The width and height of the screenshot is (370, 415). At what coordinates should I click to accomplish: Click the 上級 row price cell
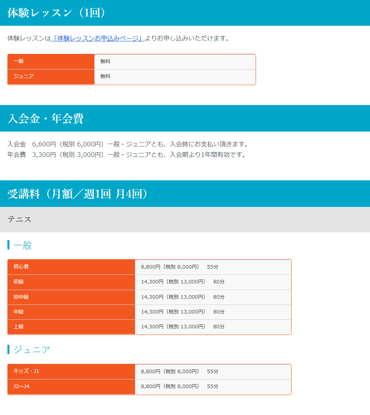pyautogui.click(x=183, y=327)
